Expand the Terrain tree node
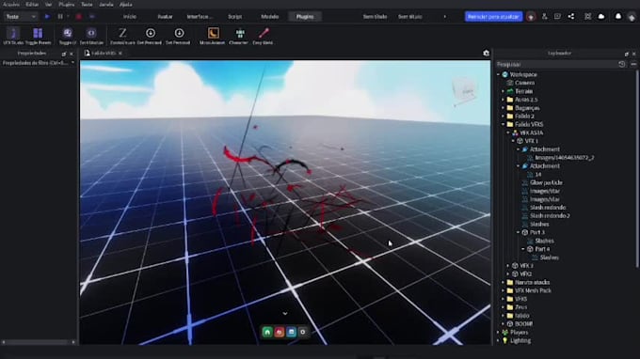 tap(504, 91)
